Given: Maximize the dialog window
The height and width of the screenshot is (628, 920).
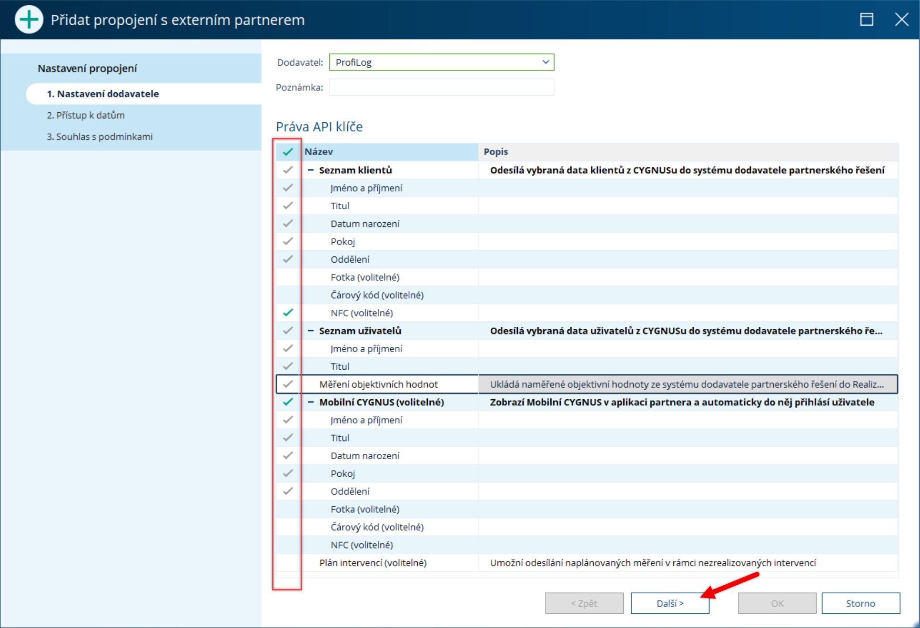Looking at the screenshot, I should tap(866, 20).
